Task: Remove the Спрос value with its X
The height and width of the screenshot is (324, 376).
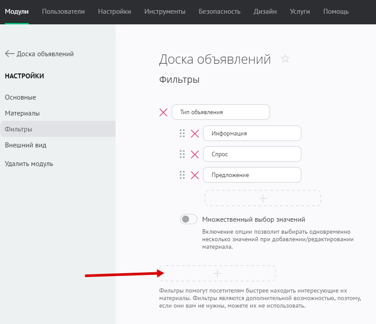Action: point(194,154)
